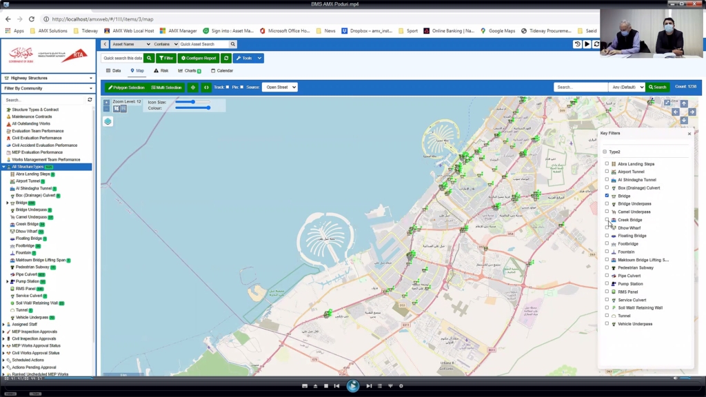The height and width of the screenshot is (397, 706).
Task: Refresh the sidebar tree list
Action: pyautogui.click(x=90, y=100)
